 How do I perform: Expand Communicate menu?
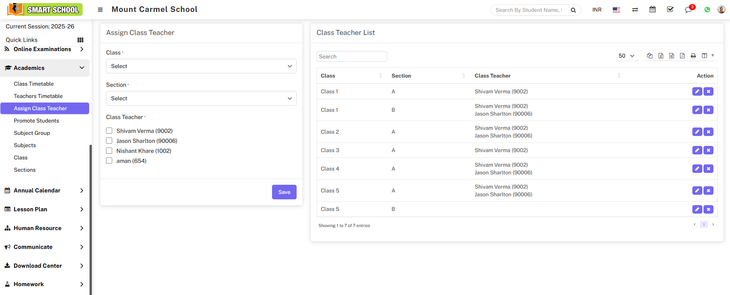45,247
